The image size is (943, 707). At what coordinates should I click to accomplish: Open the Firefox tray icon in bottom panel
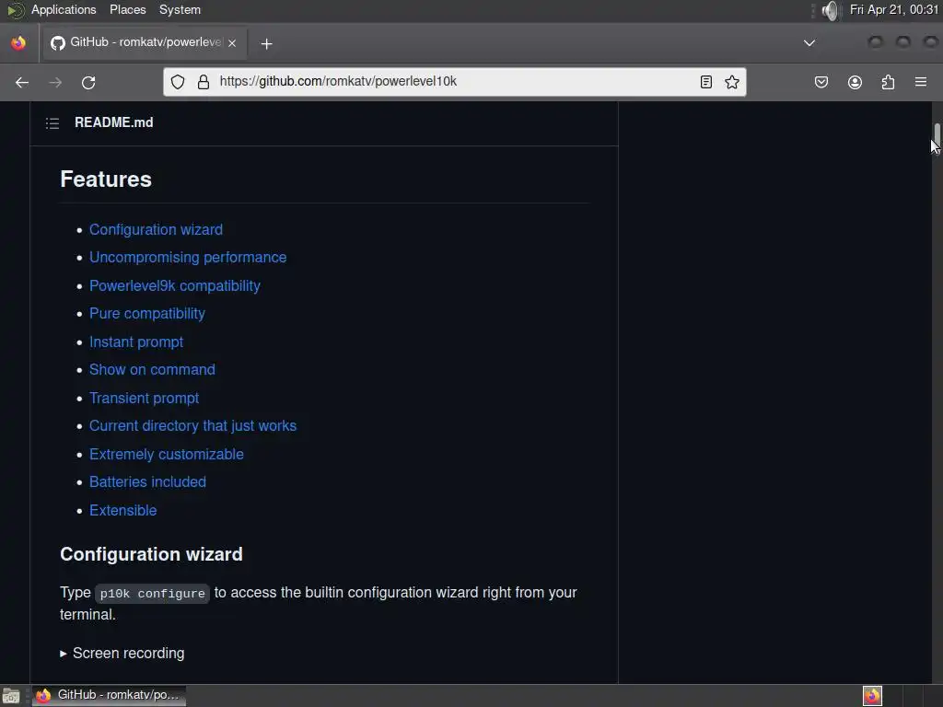click(872, 696)
